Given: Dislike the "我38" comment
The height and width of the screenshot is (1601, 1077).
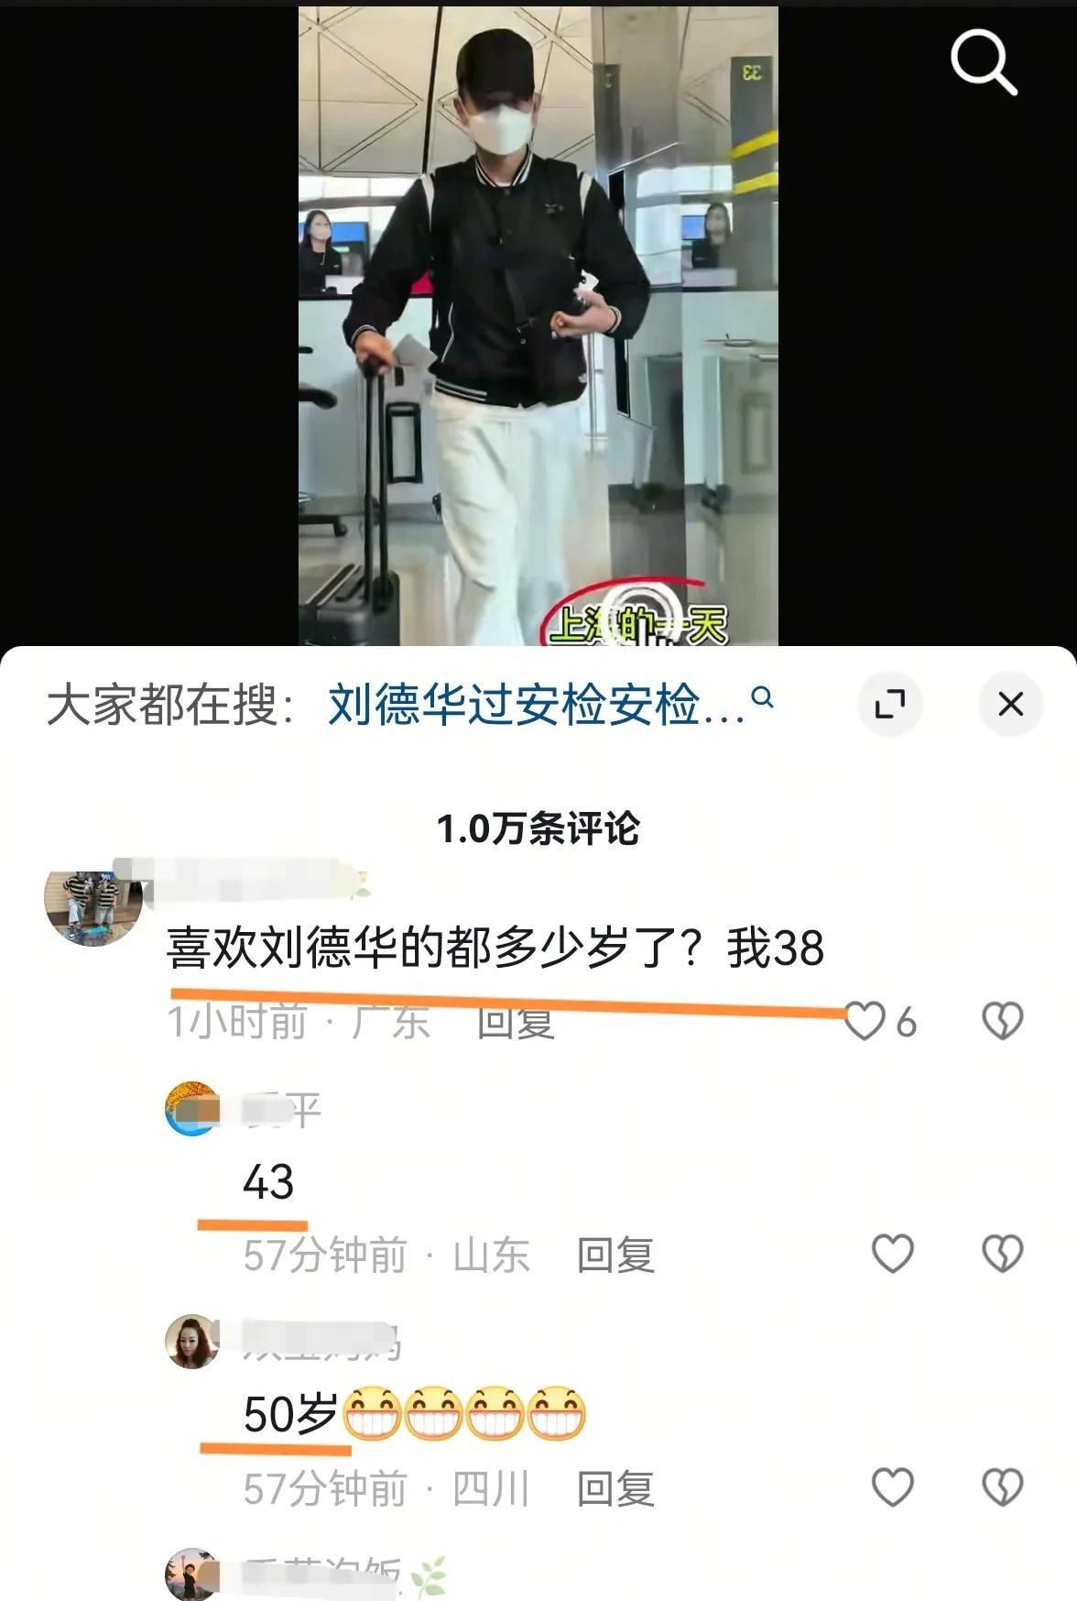Looking at the screenshot, I should 1002,1021.
